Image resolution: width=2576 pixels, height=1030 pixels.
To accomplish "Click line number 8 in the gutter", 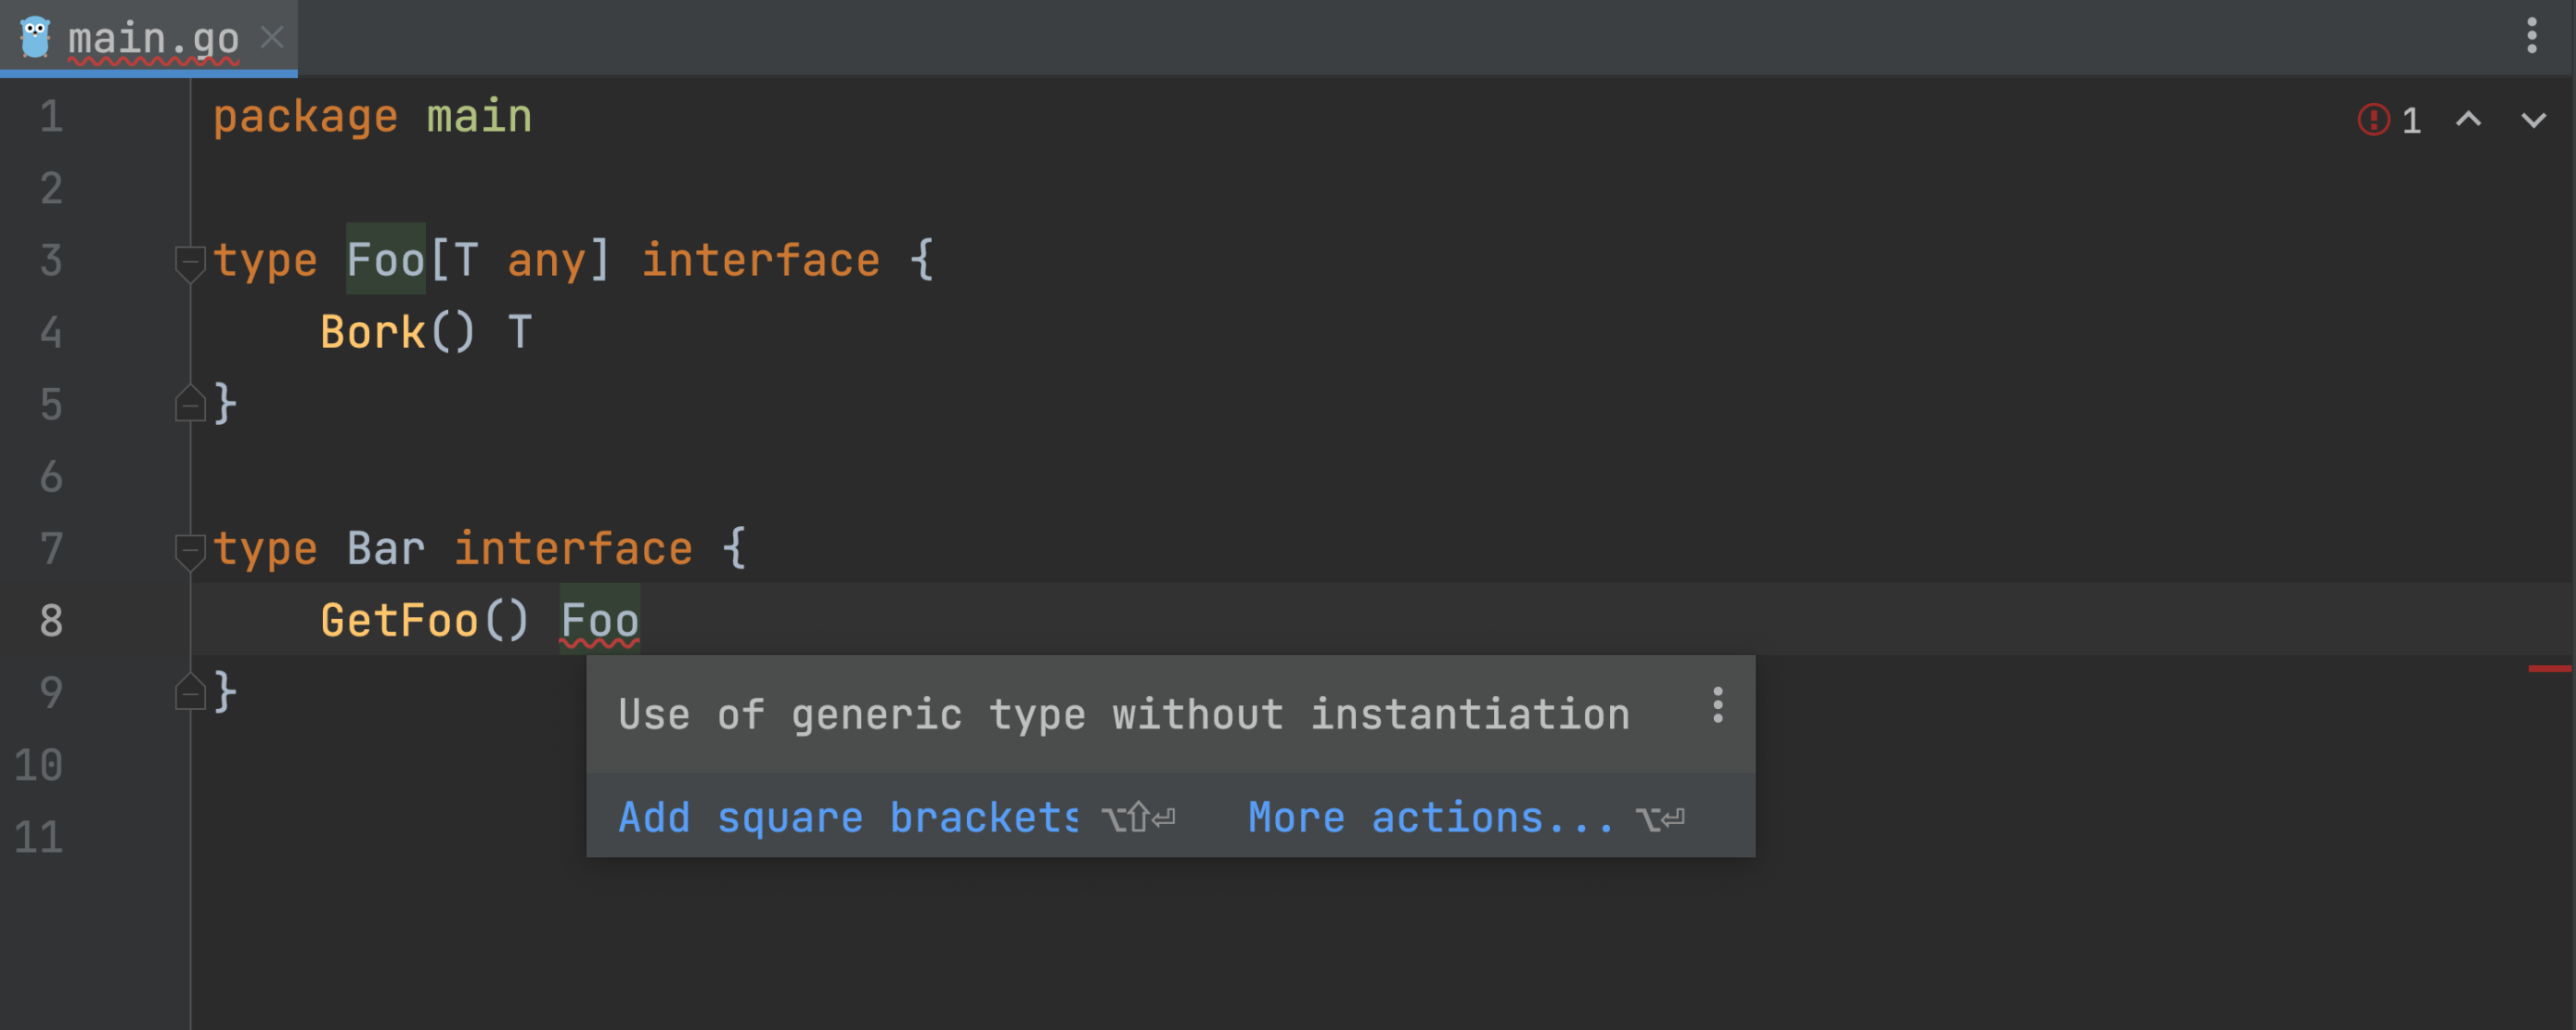I will (51, 621).
